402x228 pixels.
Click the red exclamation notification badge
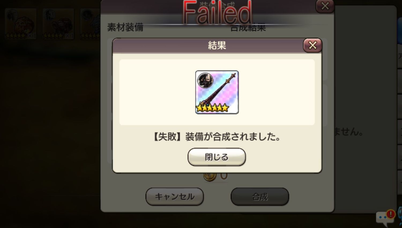(x=390, y=214)
